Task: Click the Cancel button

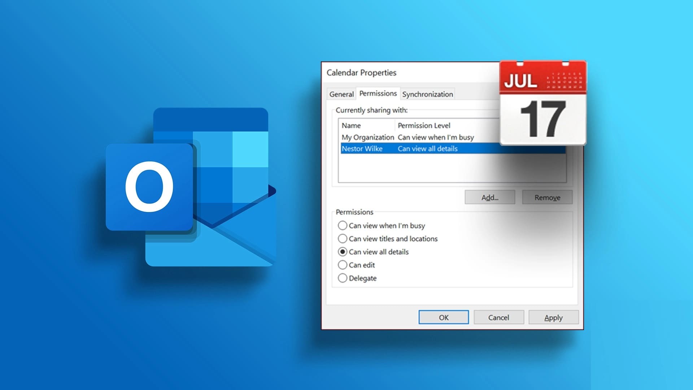Action: click(x=498, y=317)
